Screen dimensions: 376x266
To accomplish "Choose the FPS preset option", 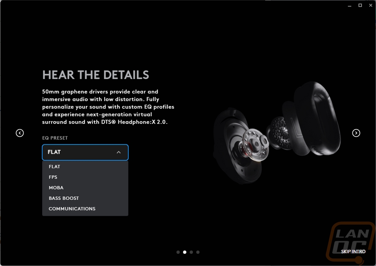I will [85, 177].
